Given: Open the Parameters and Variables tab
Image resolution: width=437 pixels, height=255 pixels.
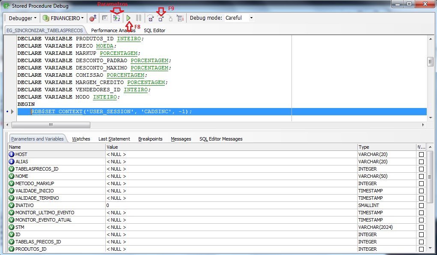Looking at the screenshot, I should 37,139.
